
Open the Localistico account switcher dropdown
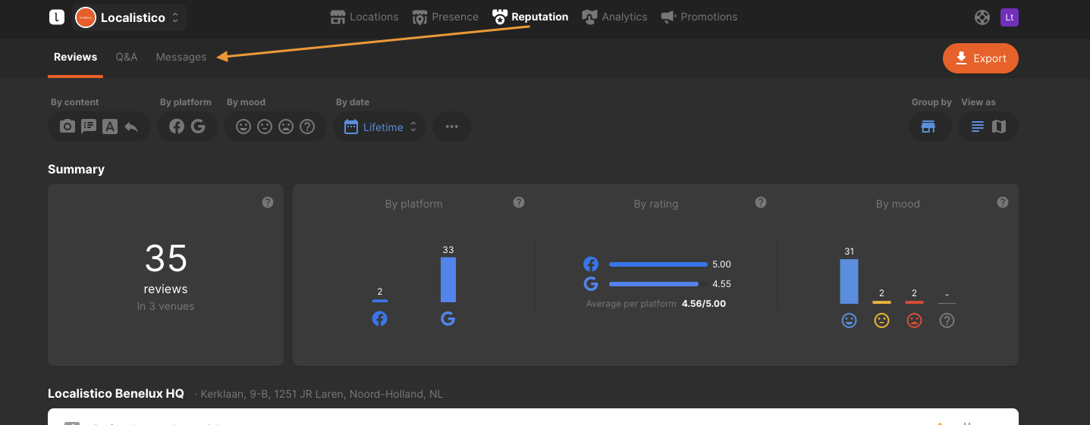tap(130, 17)
